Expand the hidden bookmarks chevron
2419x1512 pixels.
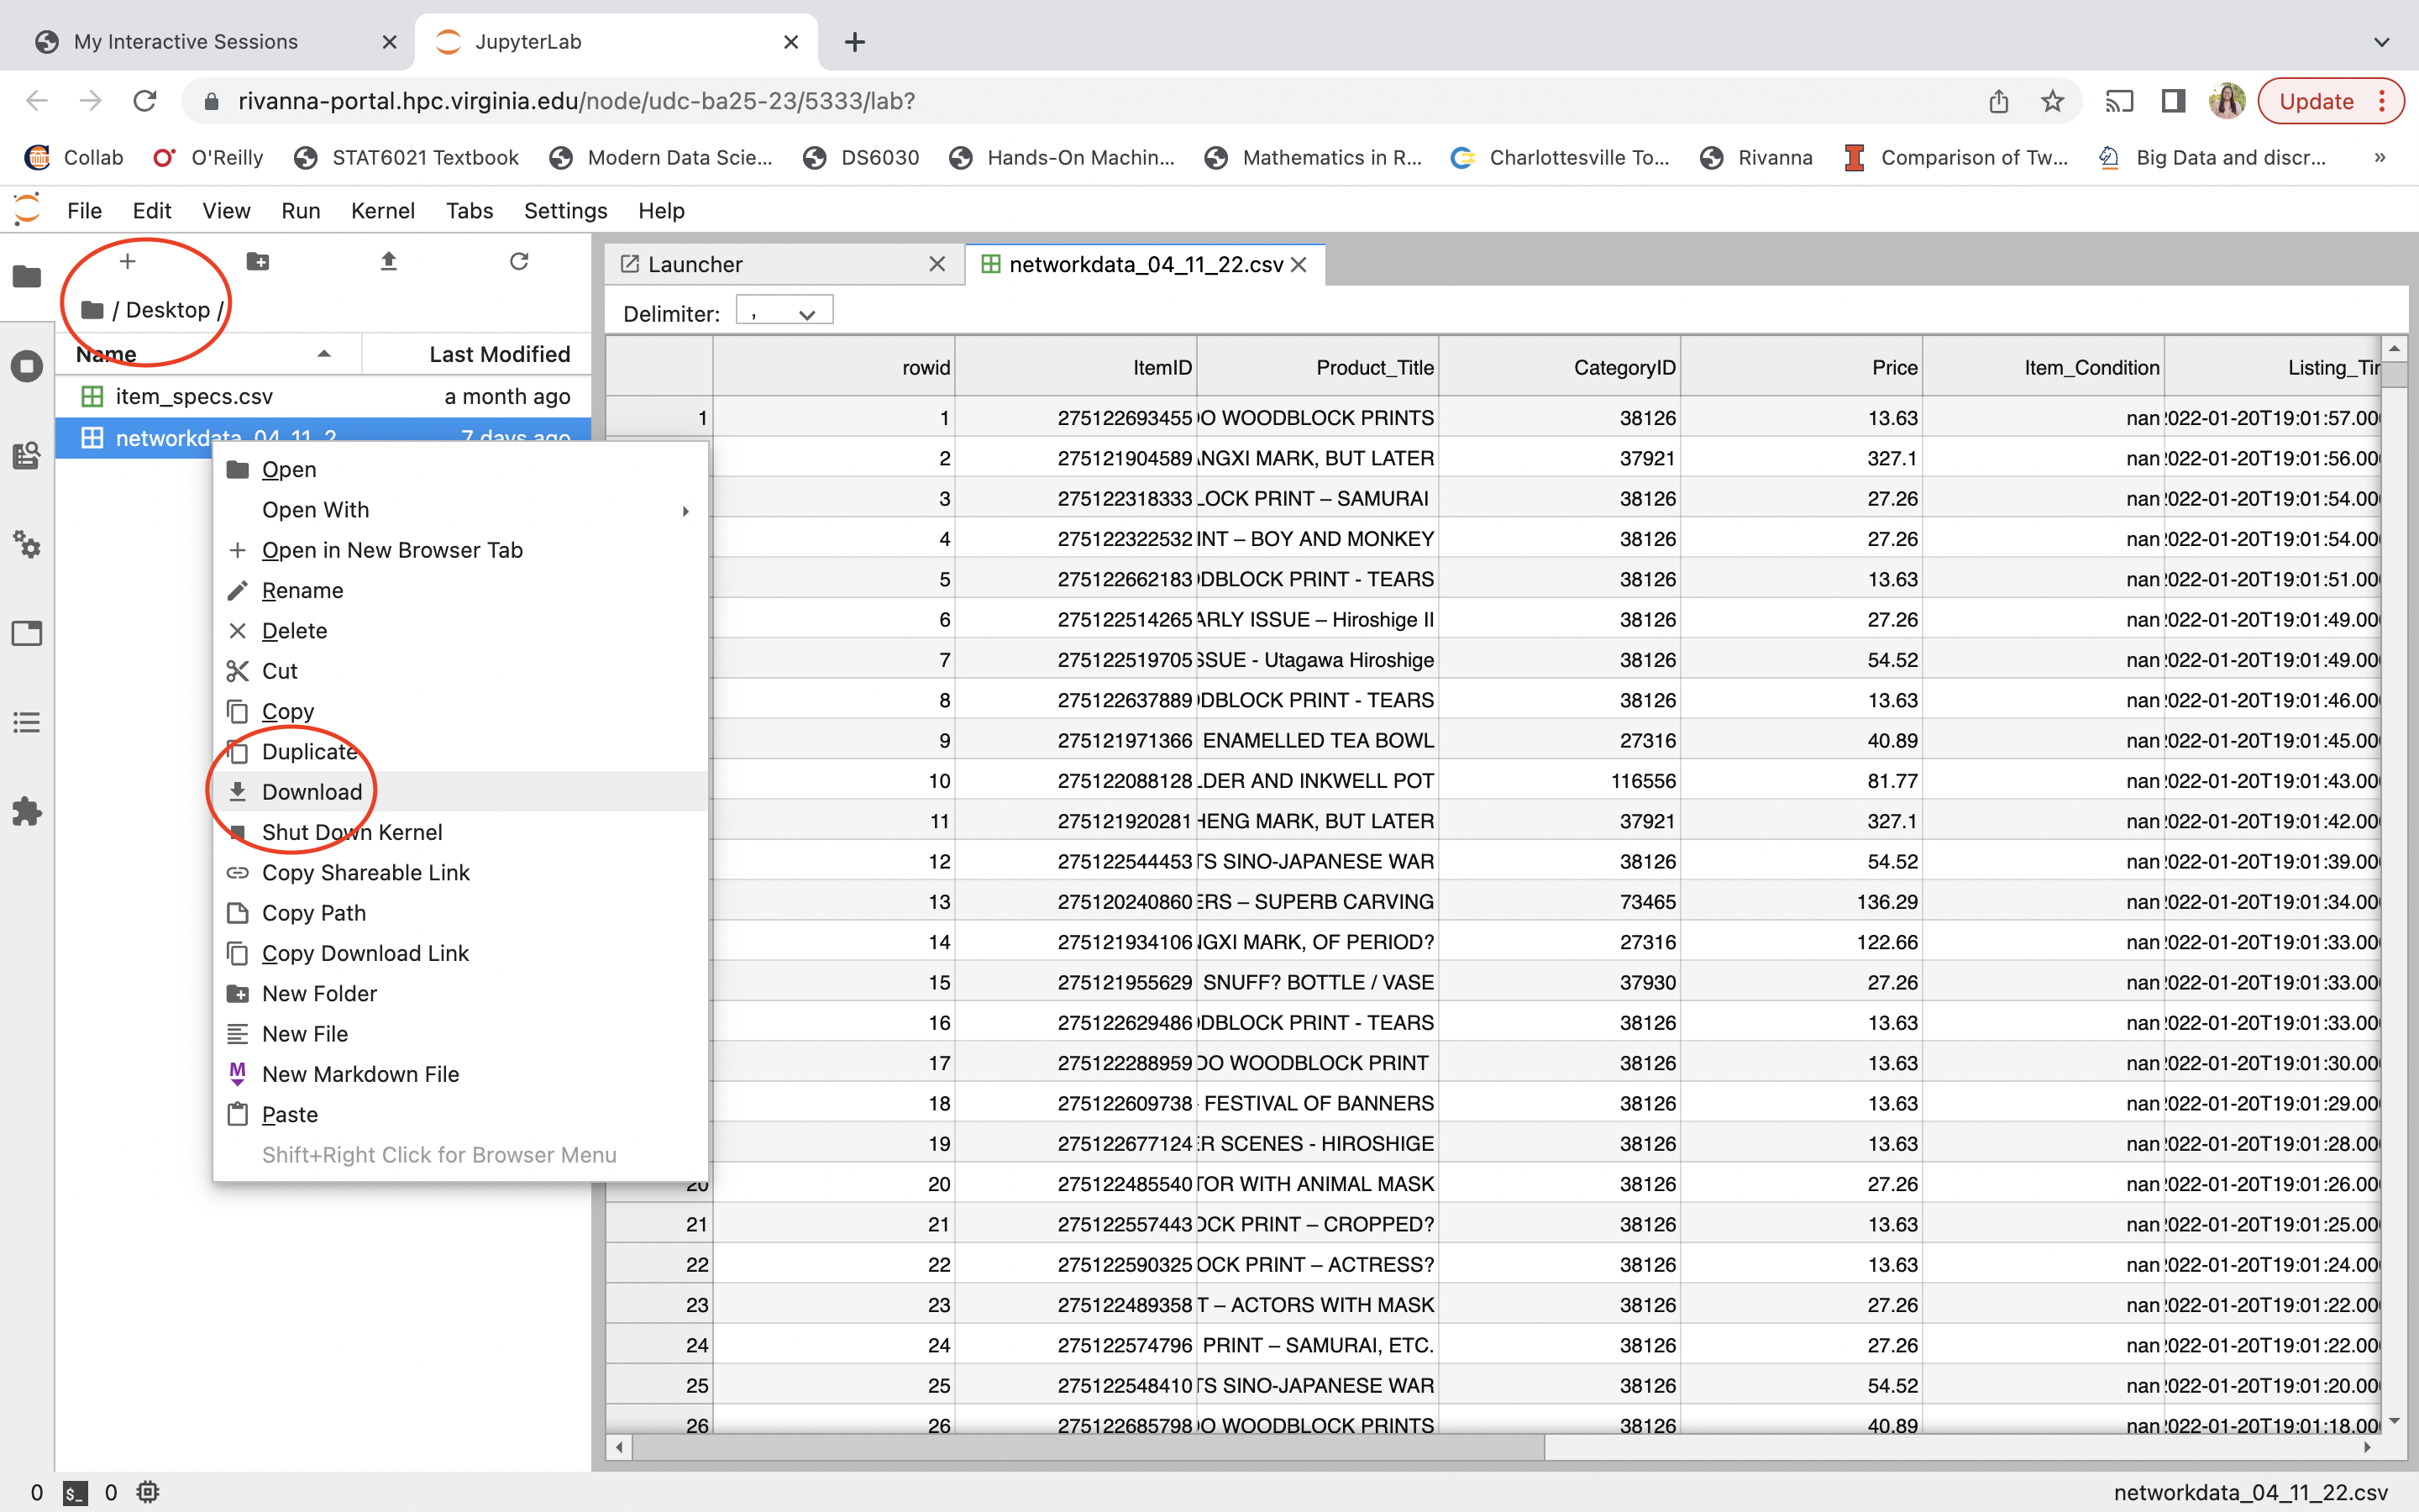click(2380, 157)
